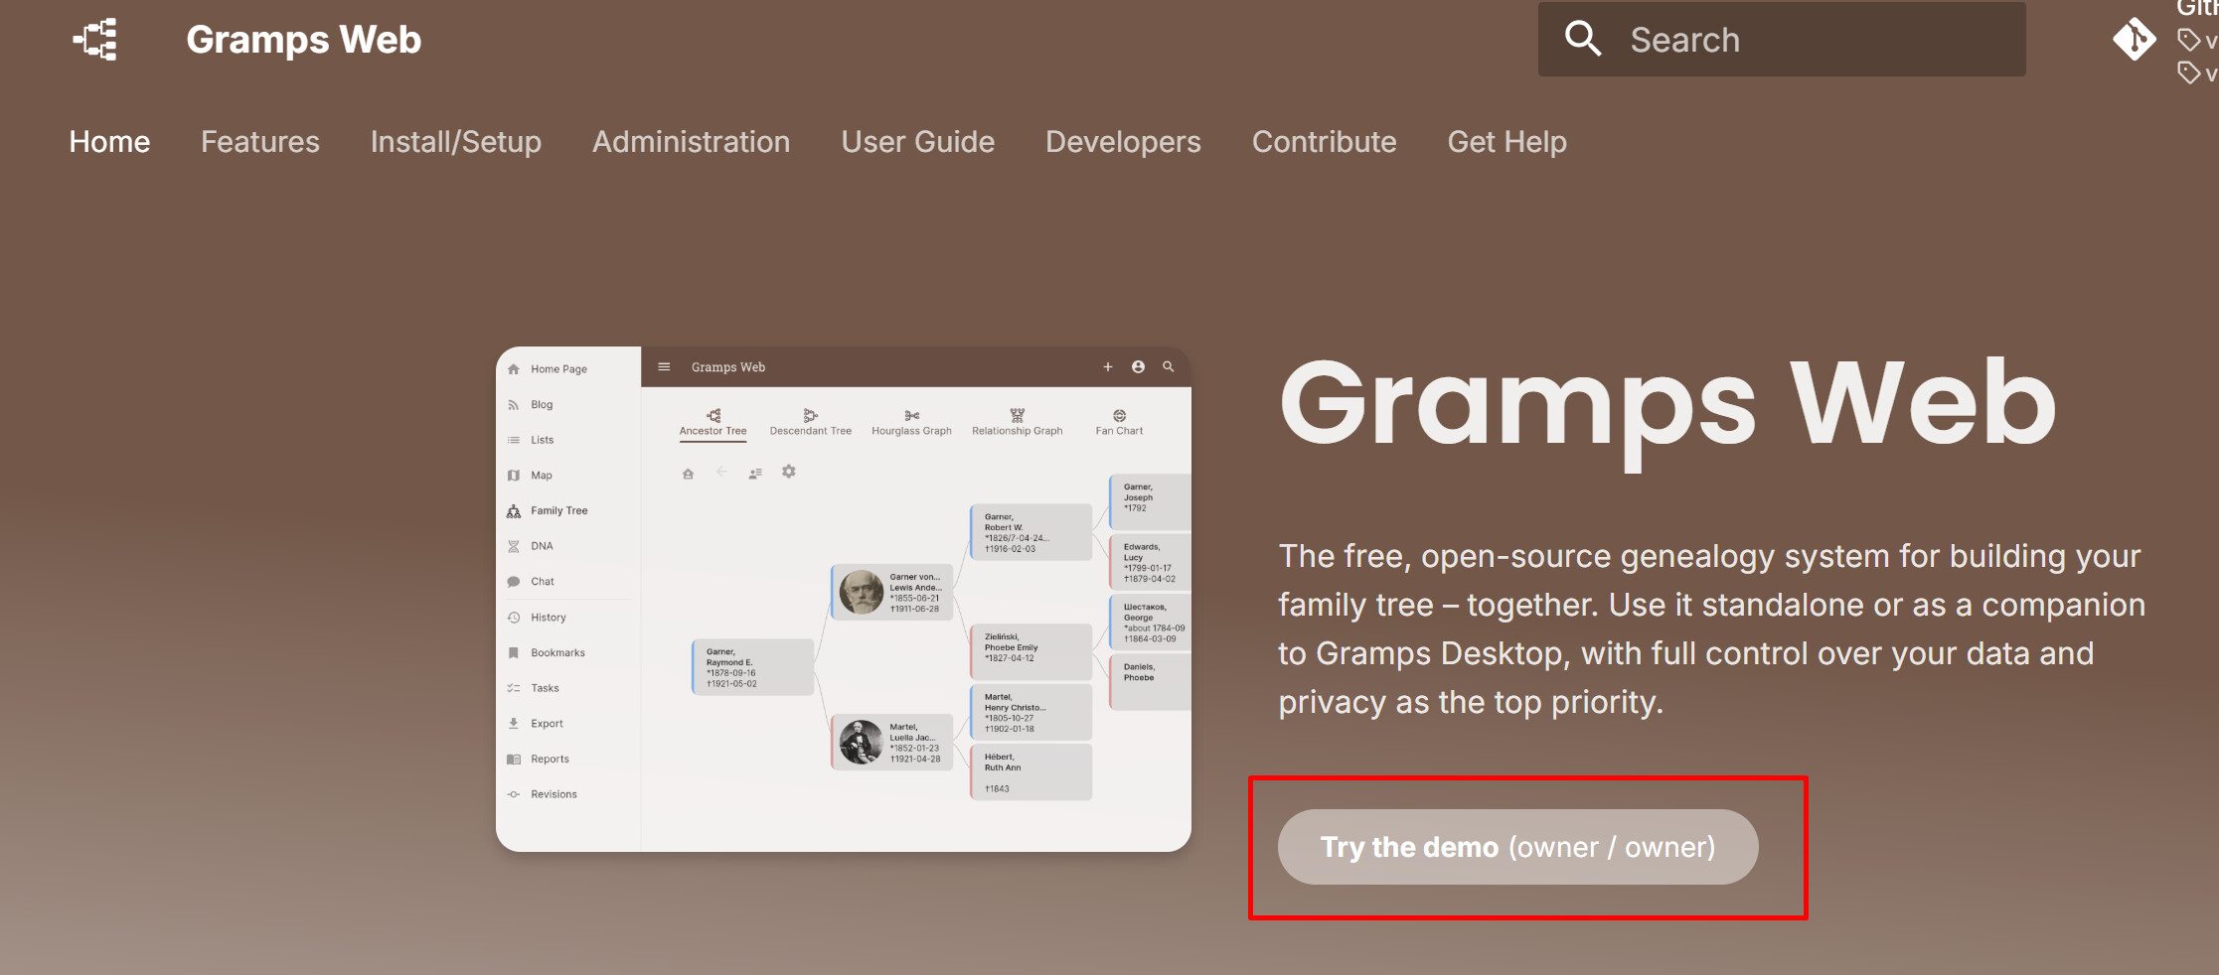Viewport: 2219px width, 975px height.
Task: Click the Map icon in preview sidebar
Action: point(514,476)
